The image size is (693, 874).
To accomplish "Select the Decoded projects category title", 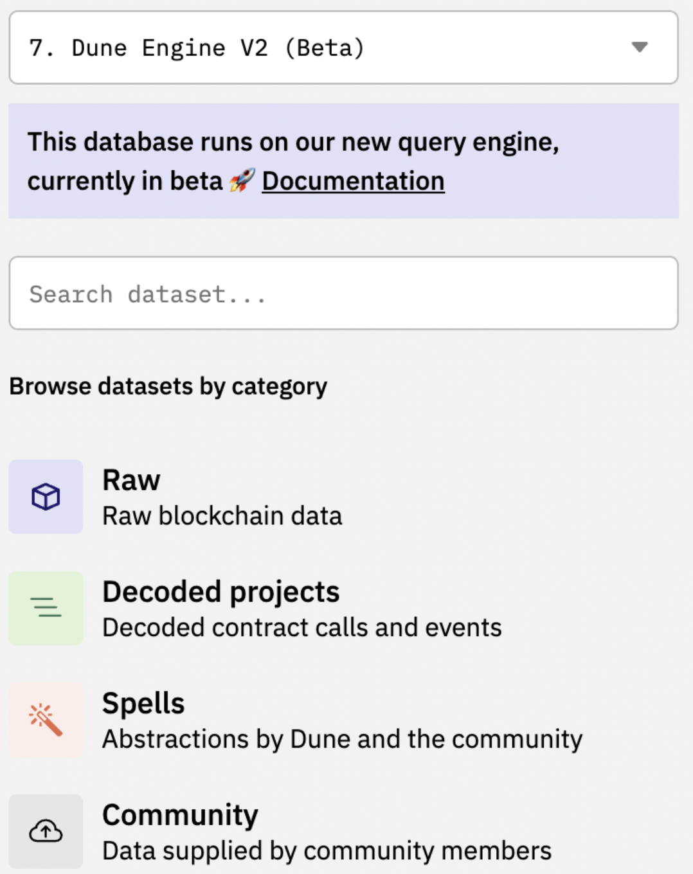I will coord(221,592).
